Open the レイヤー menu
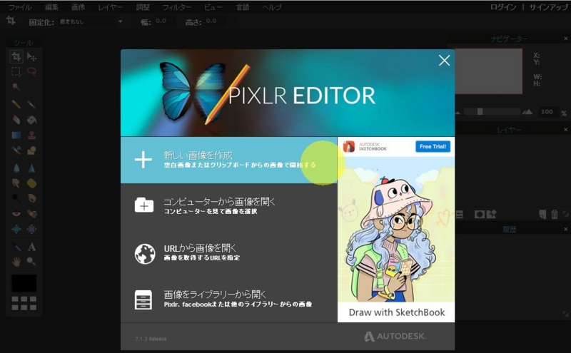 pyautogui.click(x=111, y=7)
